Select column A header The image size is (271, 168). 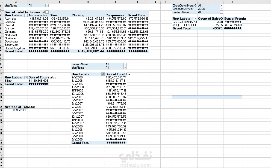coord(16,2)
